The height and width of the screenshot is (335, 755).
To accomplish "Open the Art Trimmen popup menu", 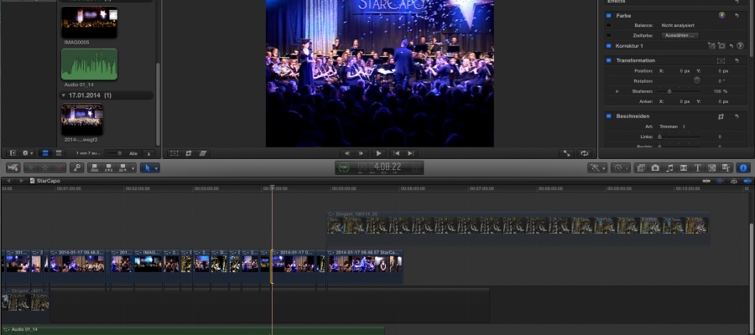I will click(671, 126).
